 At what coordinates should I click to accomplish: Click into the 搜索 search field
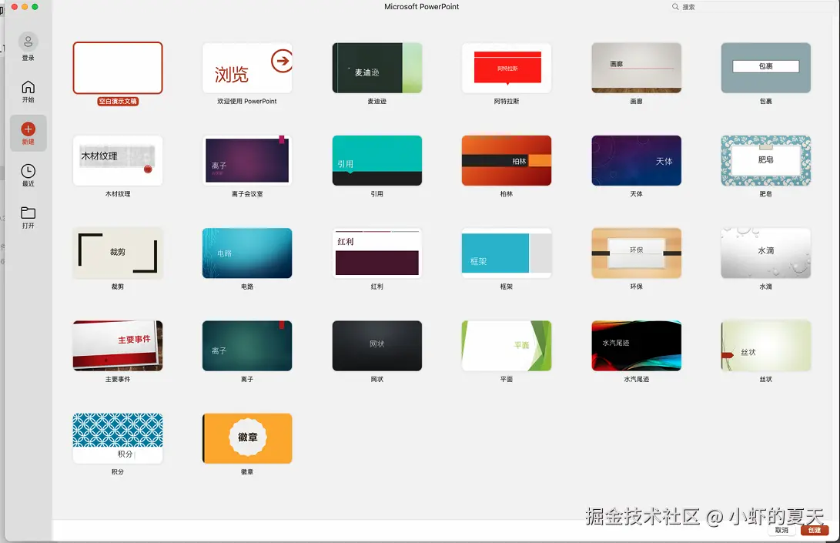coord(753,7)
